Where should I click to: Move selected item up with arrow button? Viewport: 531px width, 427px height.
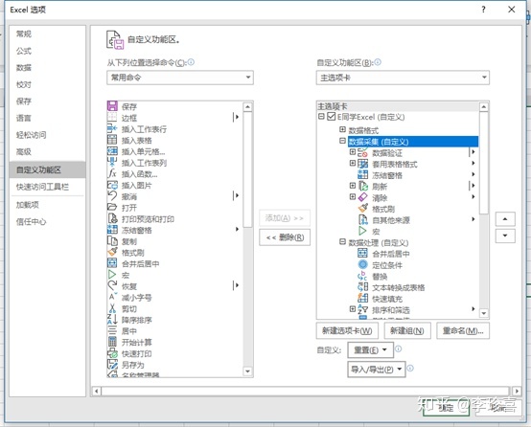505,219
